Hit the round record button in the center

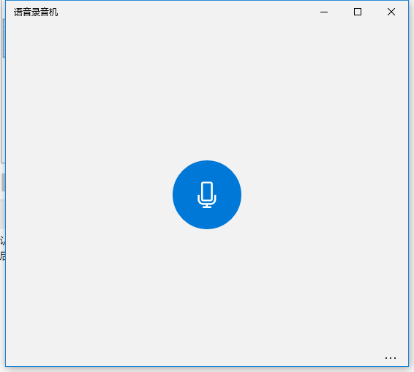(x=207, y=195)
